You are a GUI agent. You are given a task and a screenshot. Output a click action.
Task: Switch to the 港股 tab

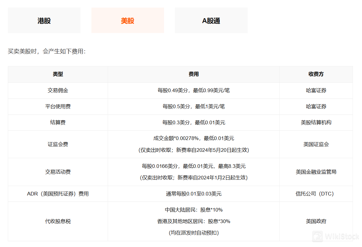[44, 20]
